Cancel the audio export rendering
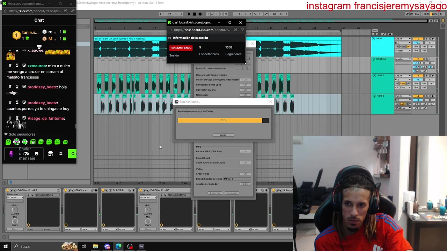 [x=223, y=135]
